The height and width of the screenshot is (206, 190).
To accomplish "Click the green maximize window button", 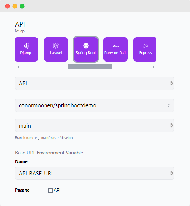I will [22, 6].
